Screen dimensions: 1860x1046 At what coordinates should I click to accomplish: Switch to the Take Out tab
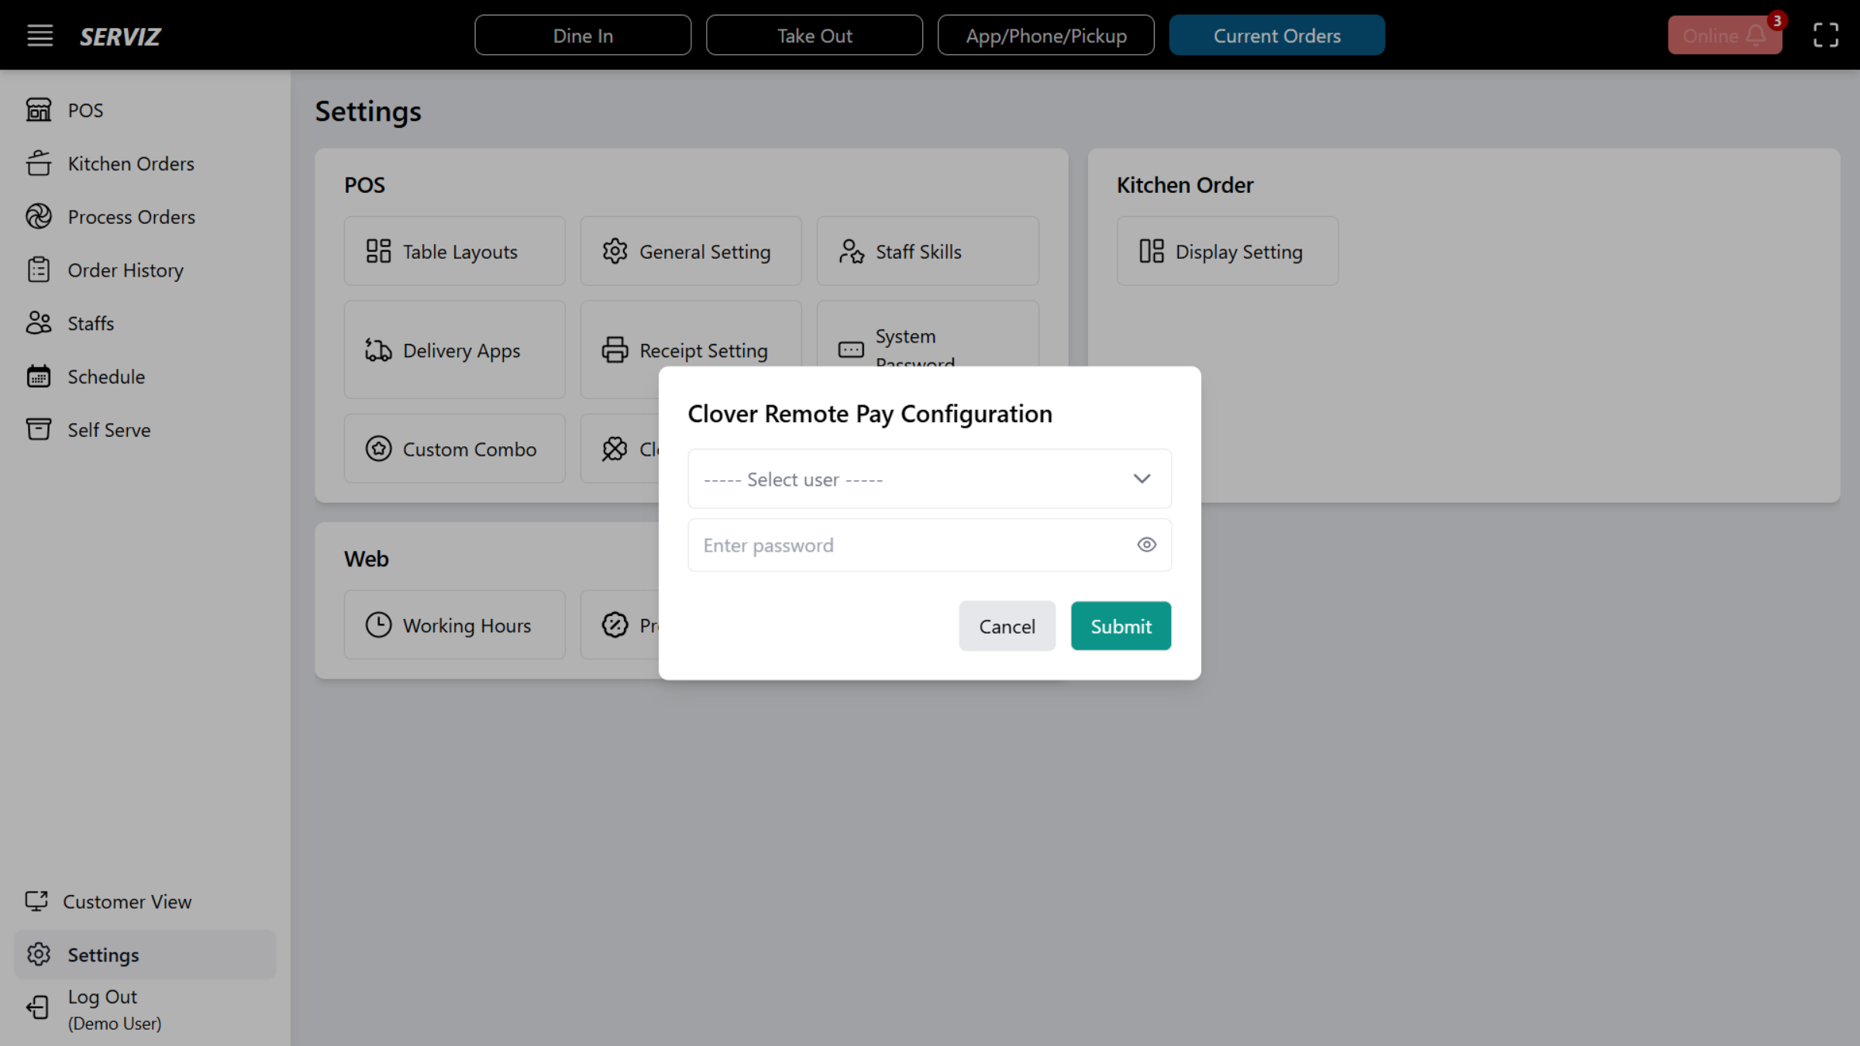click(x=815, y=35)
